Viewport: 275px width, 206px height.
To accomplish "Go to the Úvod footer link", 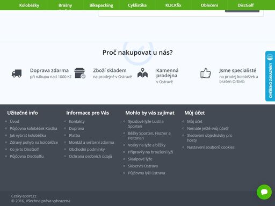I will pyautogui.click(x=15, y=121).
